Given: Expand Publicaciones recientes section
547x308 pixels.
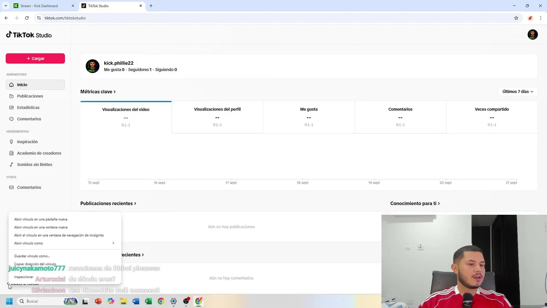Looking at the screenshot, I should click(108, 204).
